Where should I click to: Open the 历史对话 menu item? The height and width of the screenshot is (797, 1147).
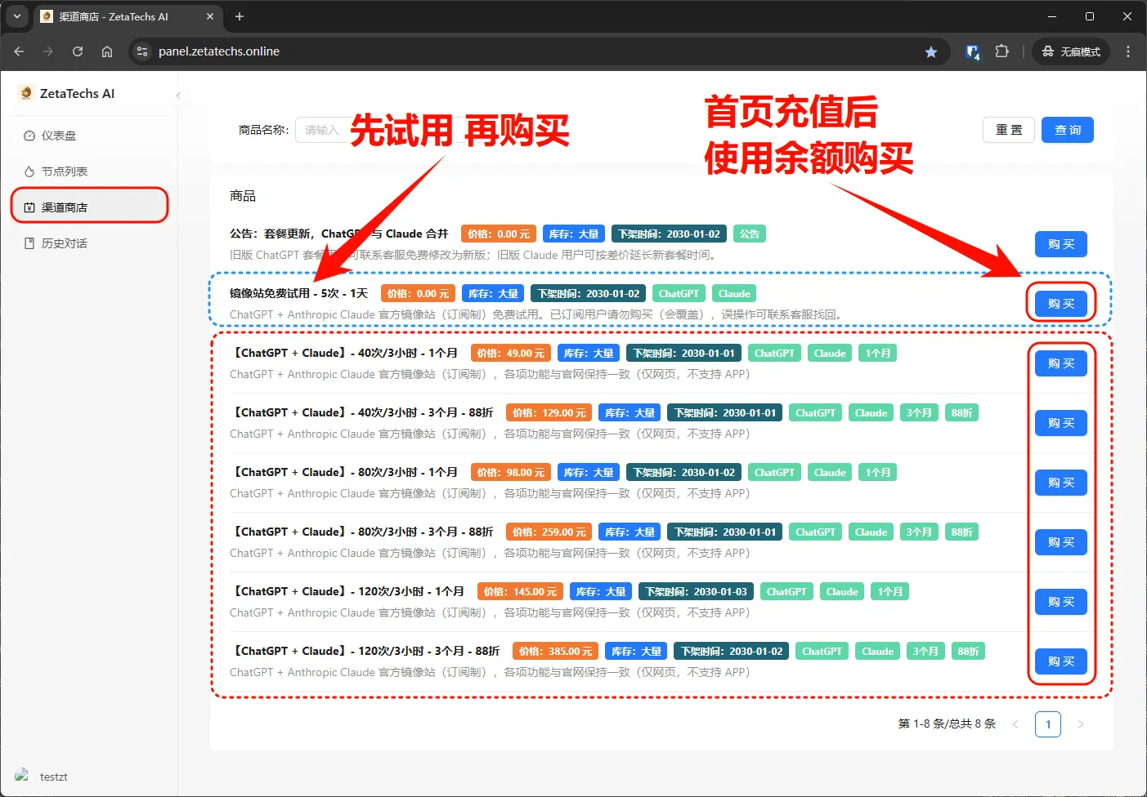coord(89,243)
